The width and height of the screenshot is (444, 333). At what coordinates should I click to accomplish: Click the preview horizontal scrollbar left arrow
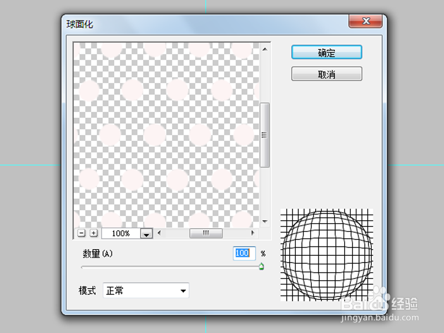point(159,233)
